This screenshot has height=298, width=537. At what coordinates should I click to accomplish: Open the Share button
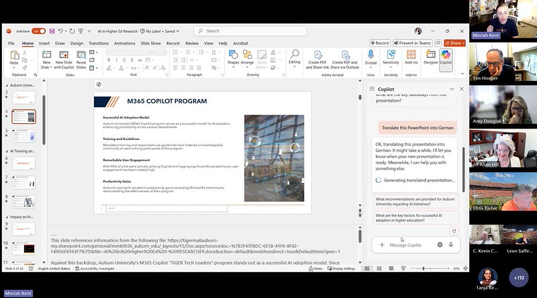(455, 43)
